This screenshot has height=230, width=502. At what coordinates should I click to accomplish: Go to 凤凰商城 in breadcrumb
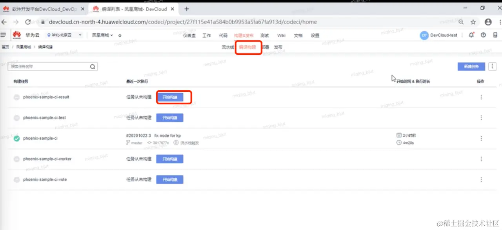[24, 47]
